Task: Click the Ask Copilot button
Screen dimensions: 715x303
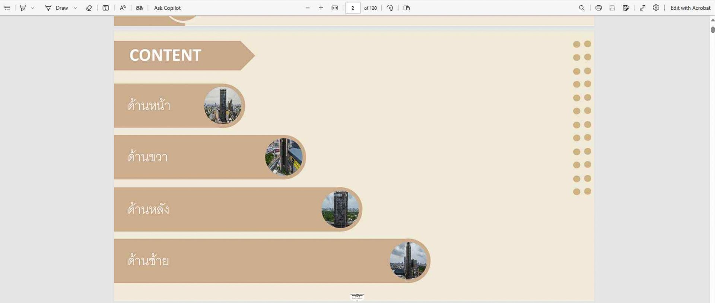Action: click(x=167, y=8)
